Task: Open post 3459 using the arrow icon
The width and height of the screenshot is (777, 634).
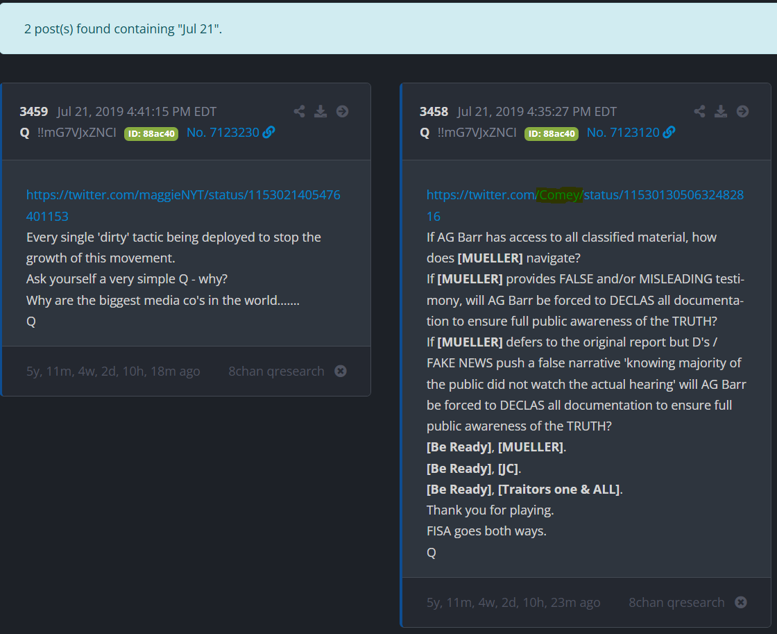Action: click(x=343, y=112)
